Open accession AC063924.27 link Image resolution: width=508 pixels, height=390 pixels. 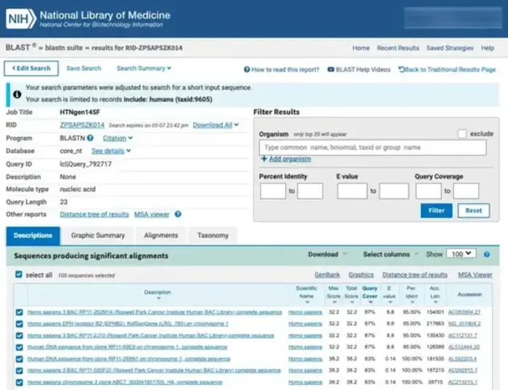[x=464, y=312]
